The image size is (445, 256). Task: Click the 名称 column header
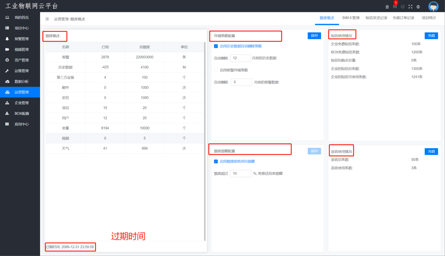(65, 47)
